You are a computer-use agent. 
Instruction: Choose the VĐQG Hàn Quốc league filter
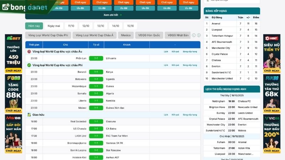[149, 35]
